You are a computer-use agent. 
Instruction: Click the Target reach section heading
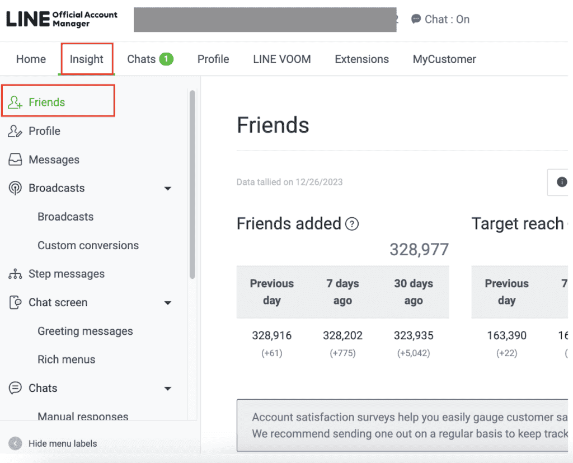518,223
